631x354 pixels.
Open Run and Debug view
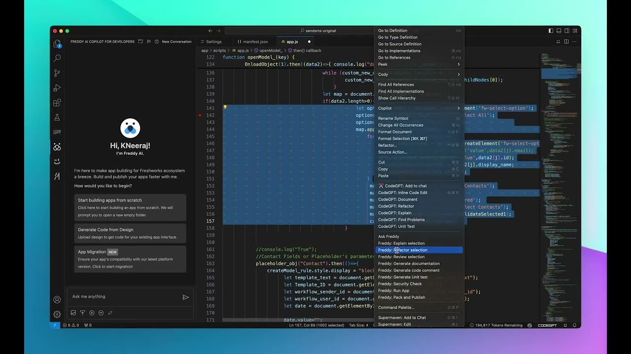(x=57, y=88)
